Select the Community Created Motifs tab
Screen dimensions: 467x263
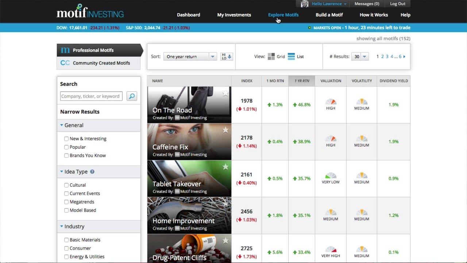(x=99, y=63)
